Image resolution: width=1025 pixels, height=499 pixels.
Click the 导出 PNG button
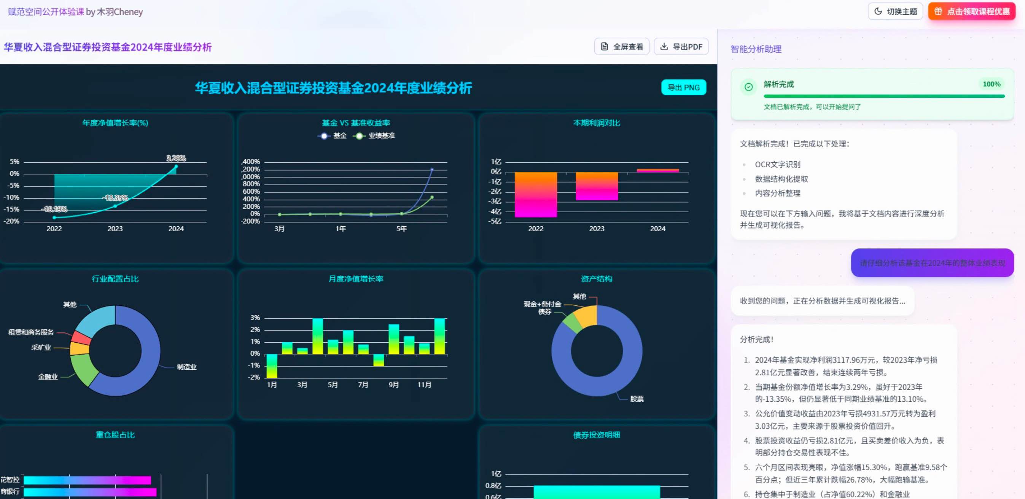(683, 87)
